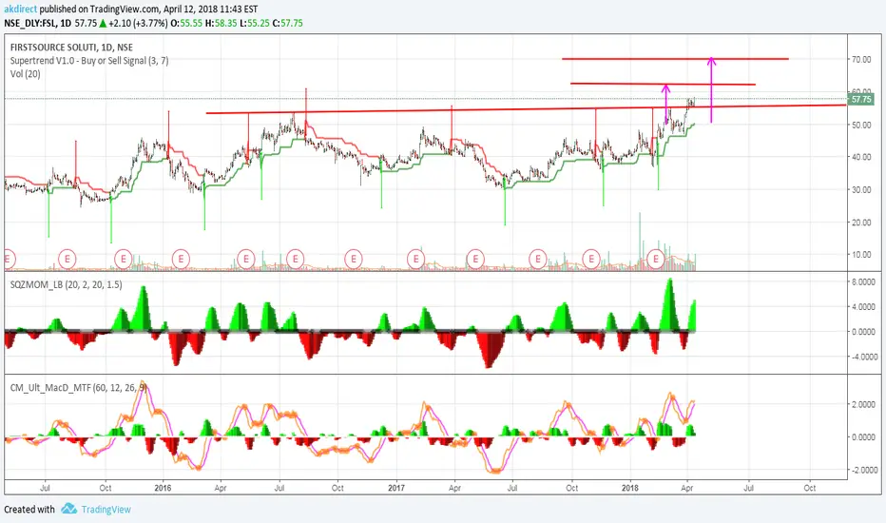Click the earnings E marker near November 2017

coord(591,259)
